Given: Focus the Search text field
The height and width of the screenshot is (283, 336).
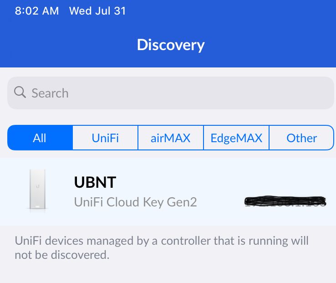Looking at the screenshot, I should [182, 93].
